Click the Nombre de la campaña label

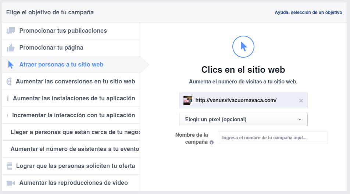[x=192, y=138]
